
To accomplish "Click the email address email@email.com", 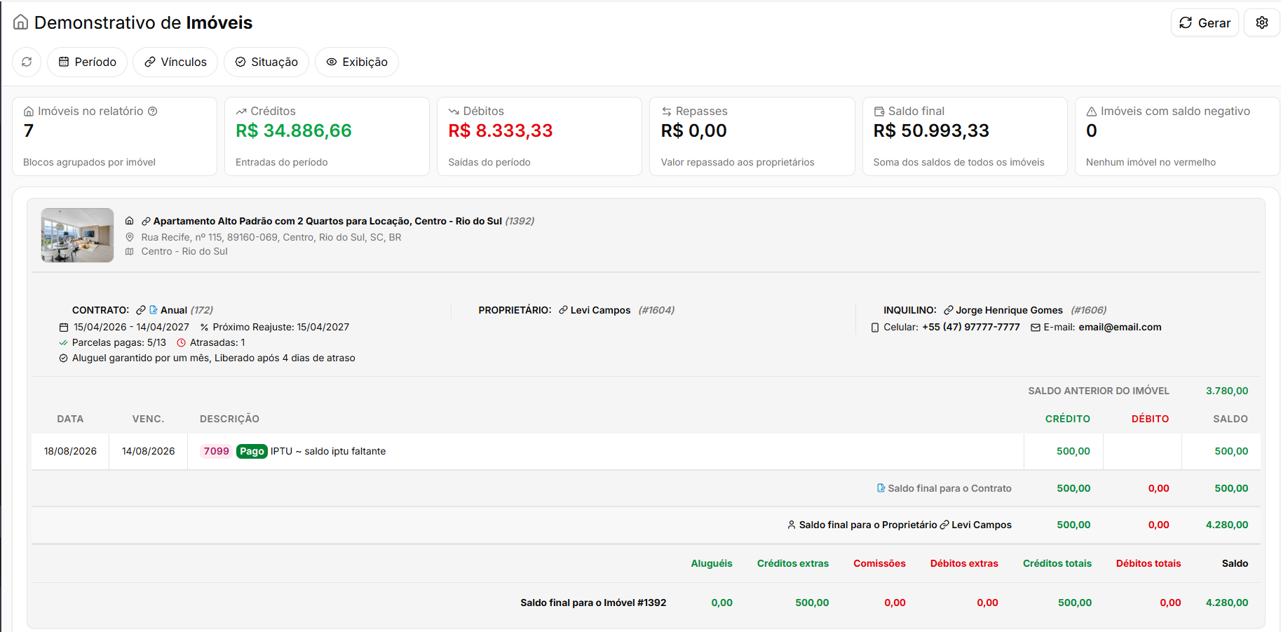I will [x=1120, y=327].
